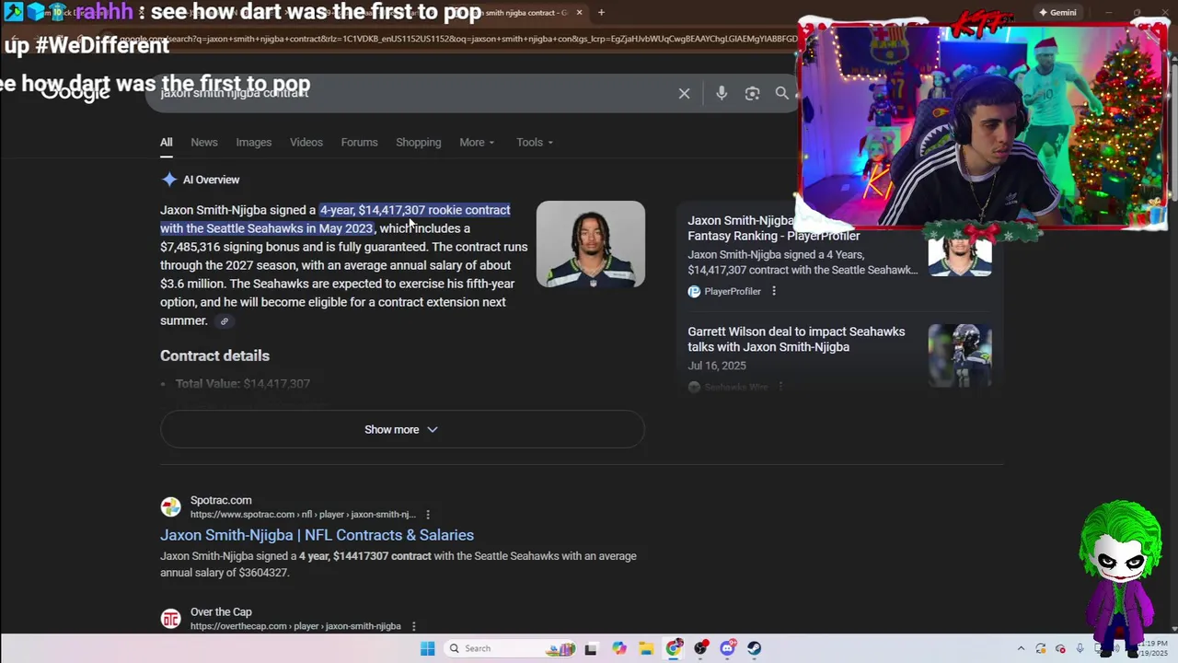The height and width of the screenshot is (663, 1178).
Task: Open three-dot menu for Over the Cap result
Action: (x=413, y=626)
